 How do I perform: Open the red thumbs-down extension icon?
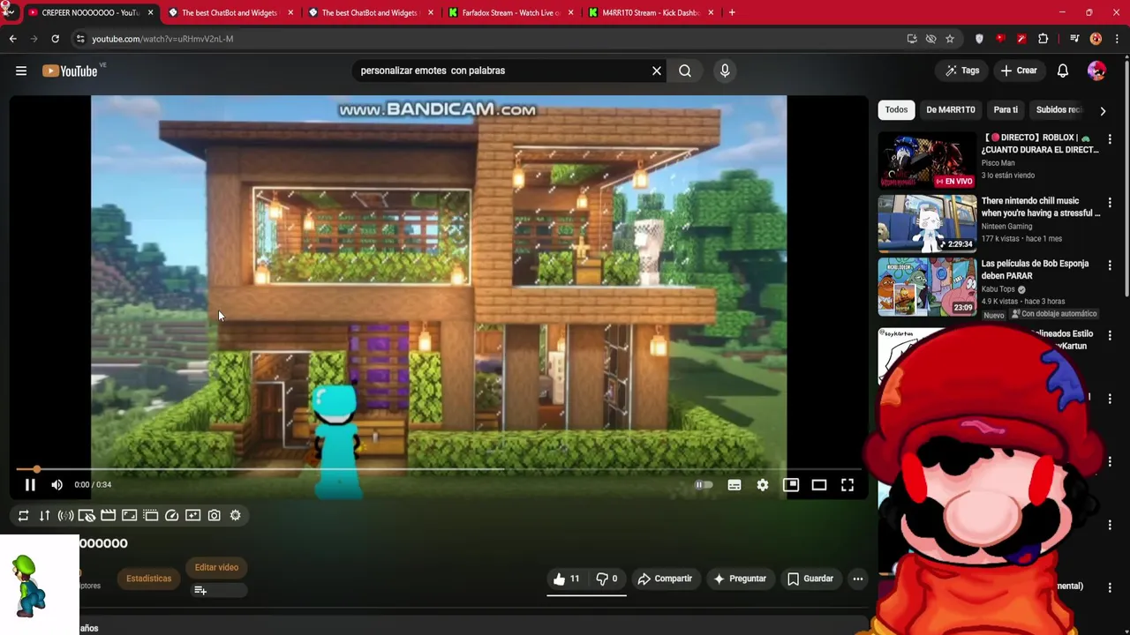tap(1000, 39)
